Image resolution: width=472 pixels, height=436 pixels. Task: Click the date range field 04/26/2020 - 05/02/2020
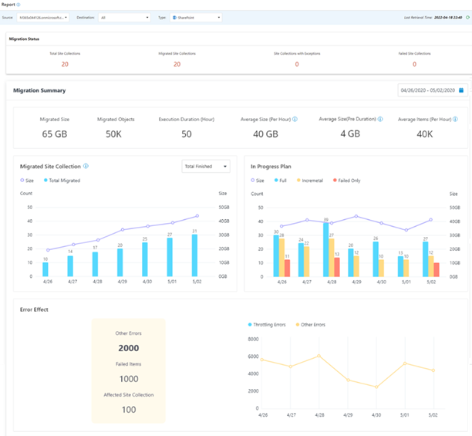[433, 90]
